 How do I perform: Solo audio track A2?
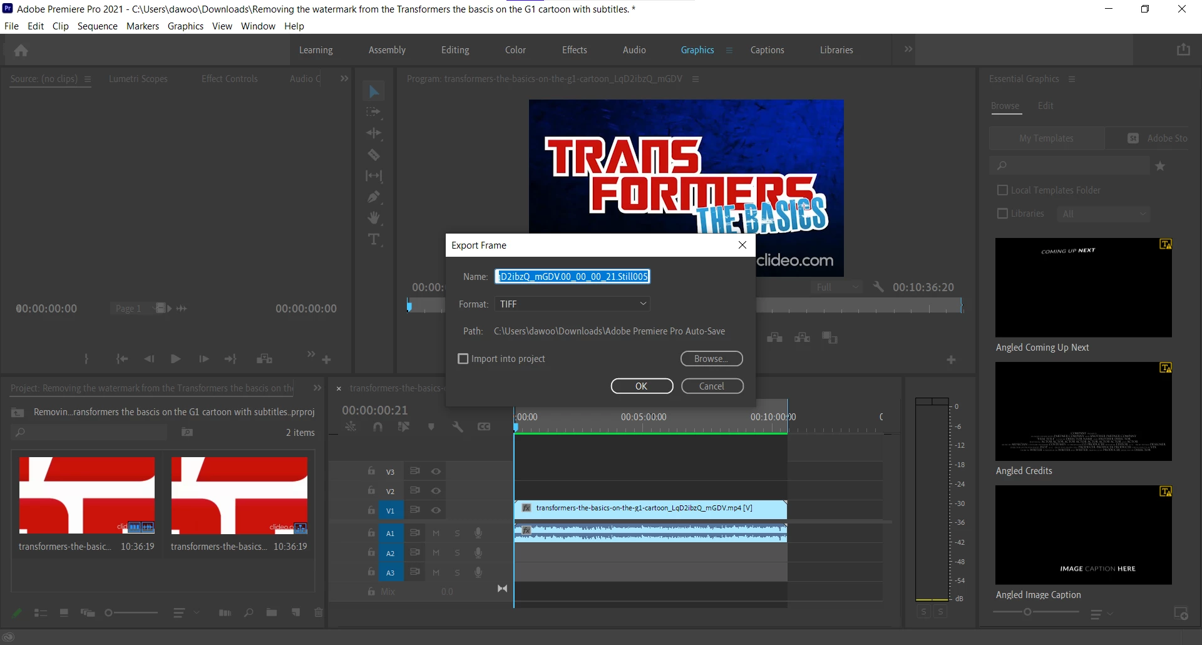458,553
